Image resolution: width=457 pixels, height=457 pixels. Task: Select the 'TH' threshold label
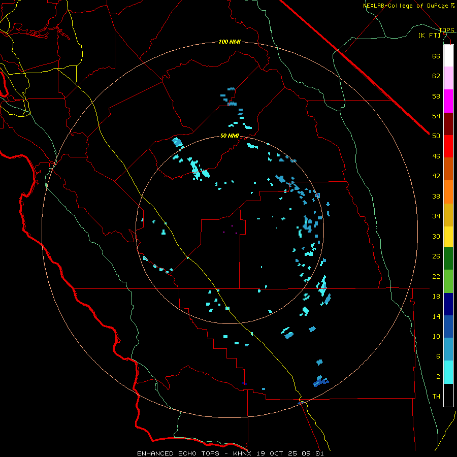[x=436, y=397]
